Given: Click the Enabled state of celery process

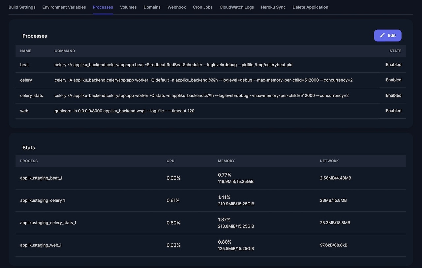Looking at the screenshot, I should (x=394, y=80).
